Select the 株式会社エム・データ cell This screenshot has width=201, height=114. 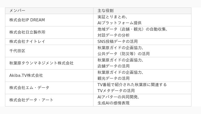click(x=29, y=88)
